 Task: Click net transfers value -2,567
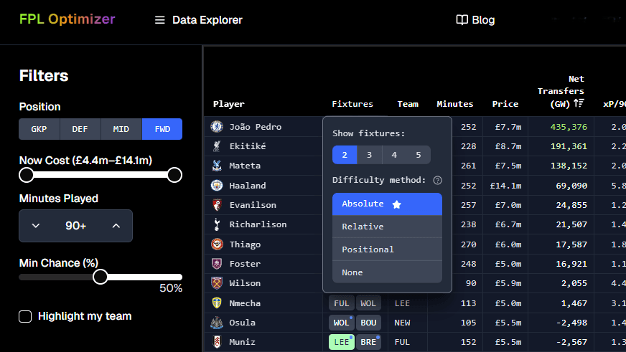click(x=571, y=342)
